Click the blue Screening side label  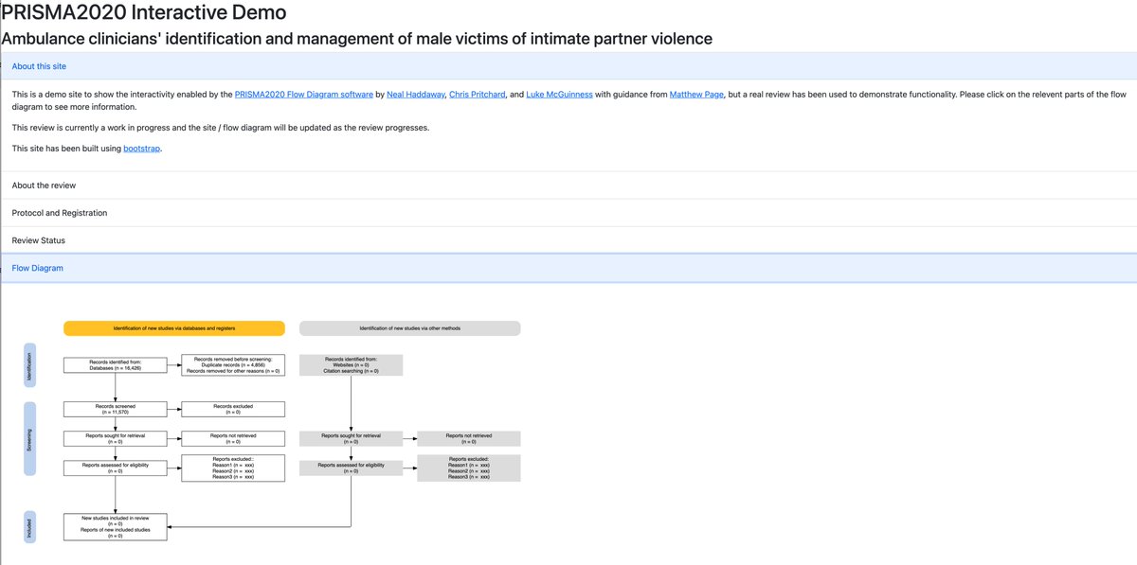tap(29, 439)
